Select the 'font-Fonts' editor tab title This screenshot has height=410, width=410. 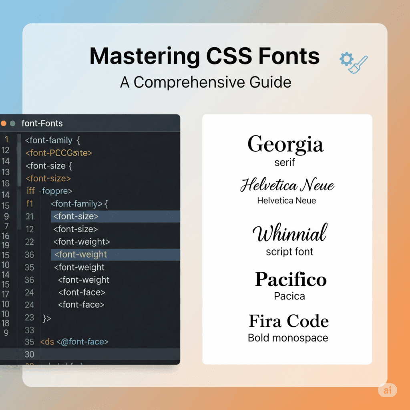(42, 123)
